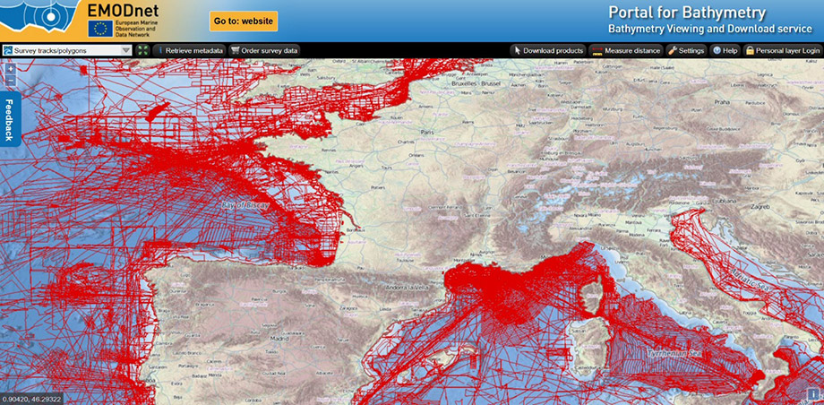Open the Settings panel
The image size is (824, 405).
point(686,50)
